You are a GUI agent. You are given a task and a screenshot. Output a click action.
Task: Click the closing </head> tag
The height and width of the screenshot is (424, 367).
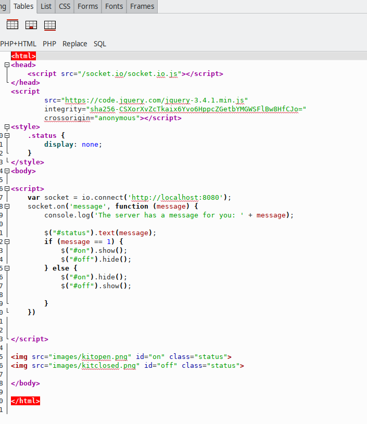click(26, 83)
